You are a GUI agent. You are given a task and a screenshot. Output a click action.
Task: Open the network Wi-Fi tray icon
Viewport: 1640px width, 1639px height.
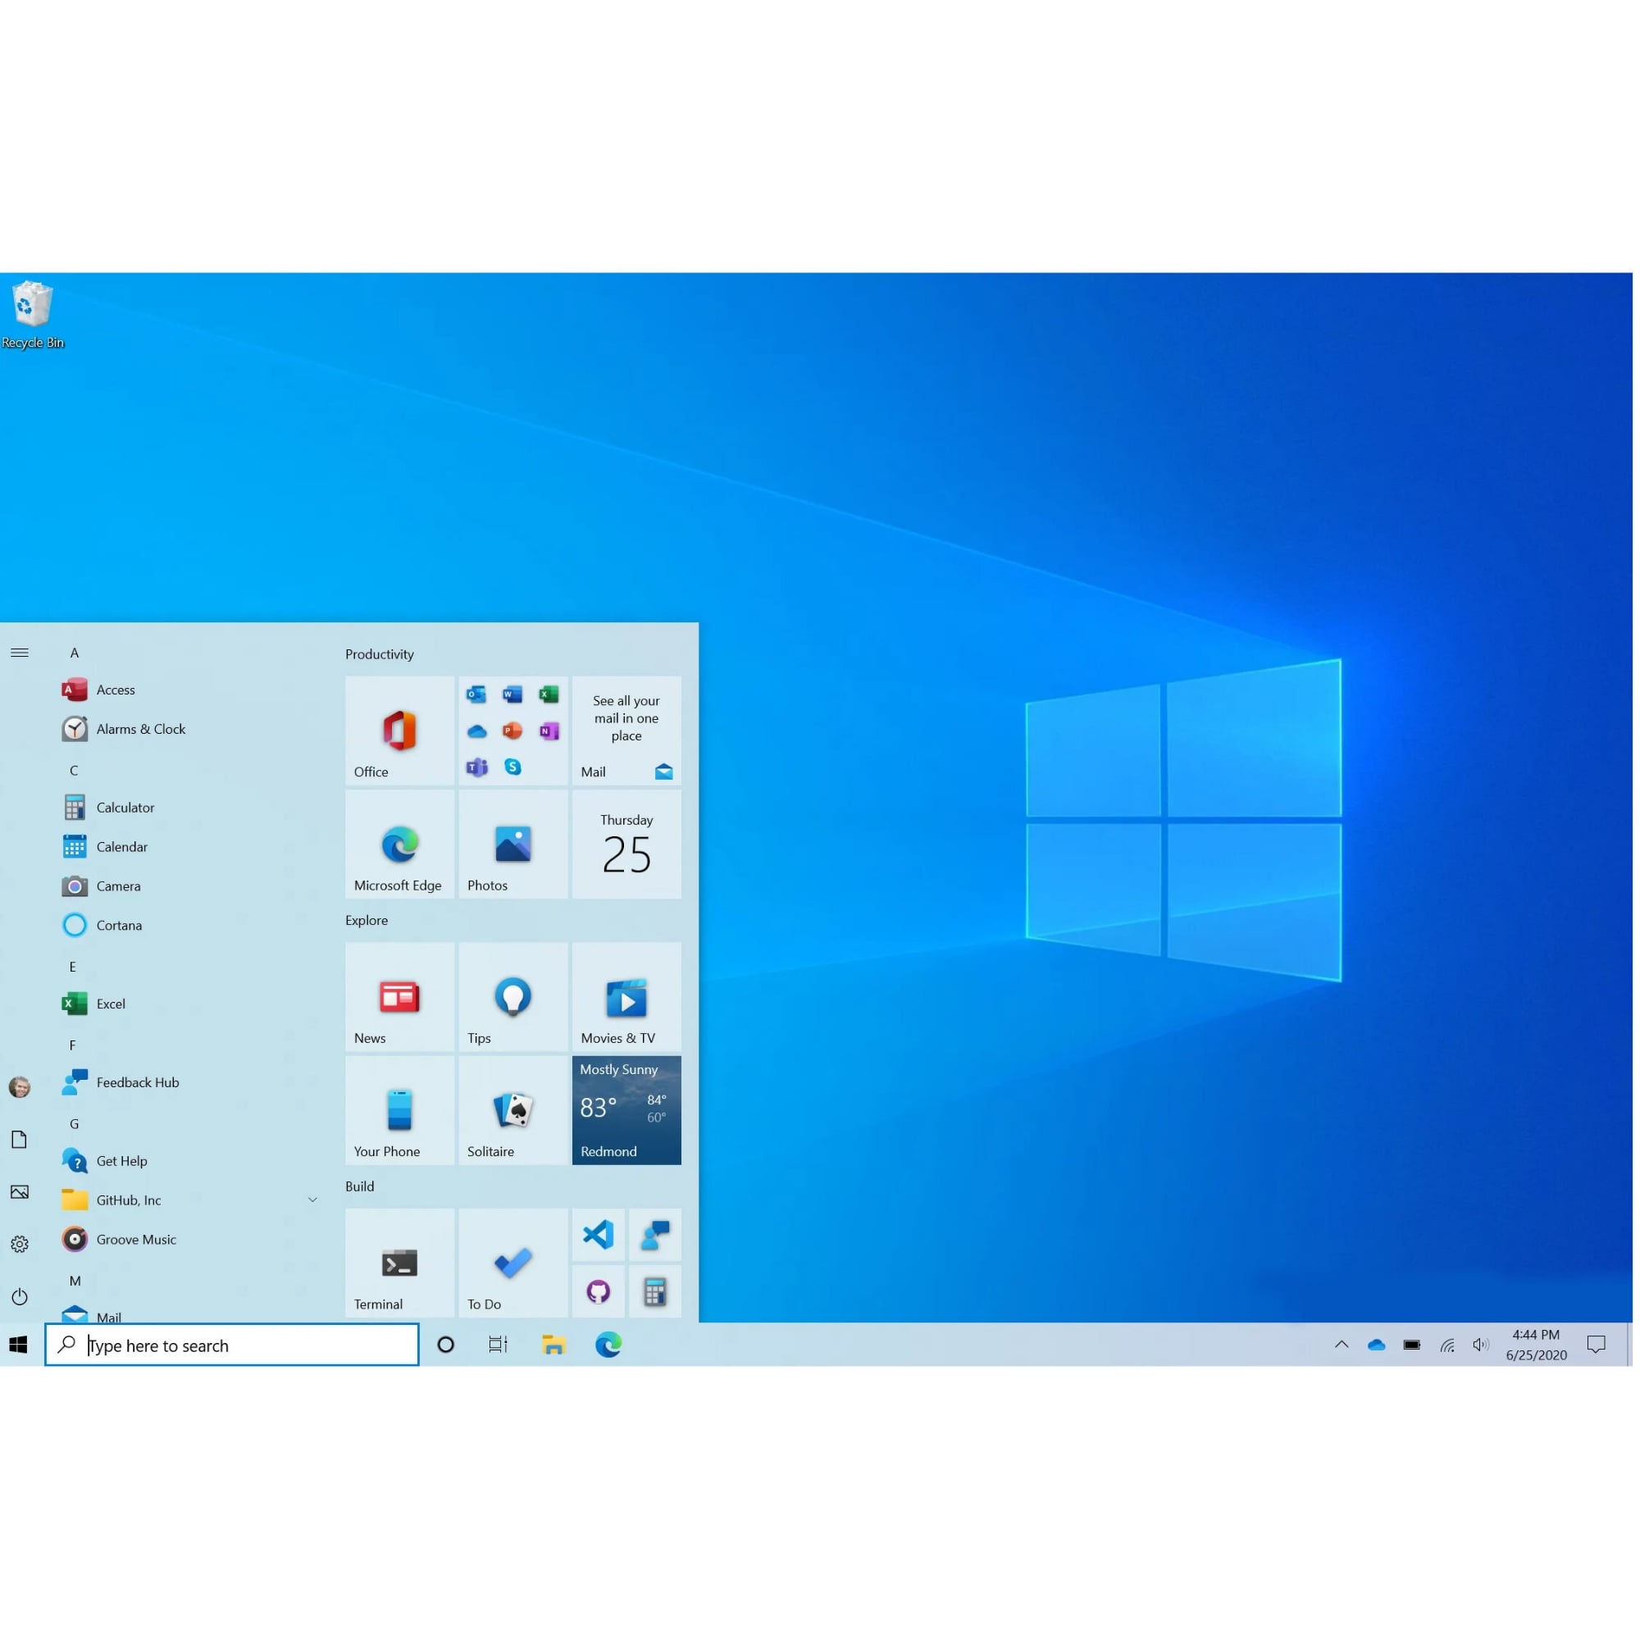1446,1345
